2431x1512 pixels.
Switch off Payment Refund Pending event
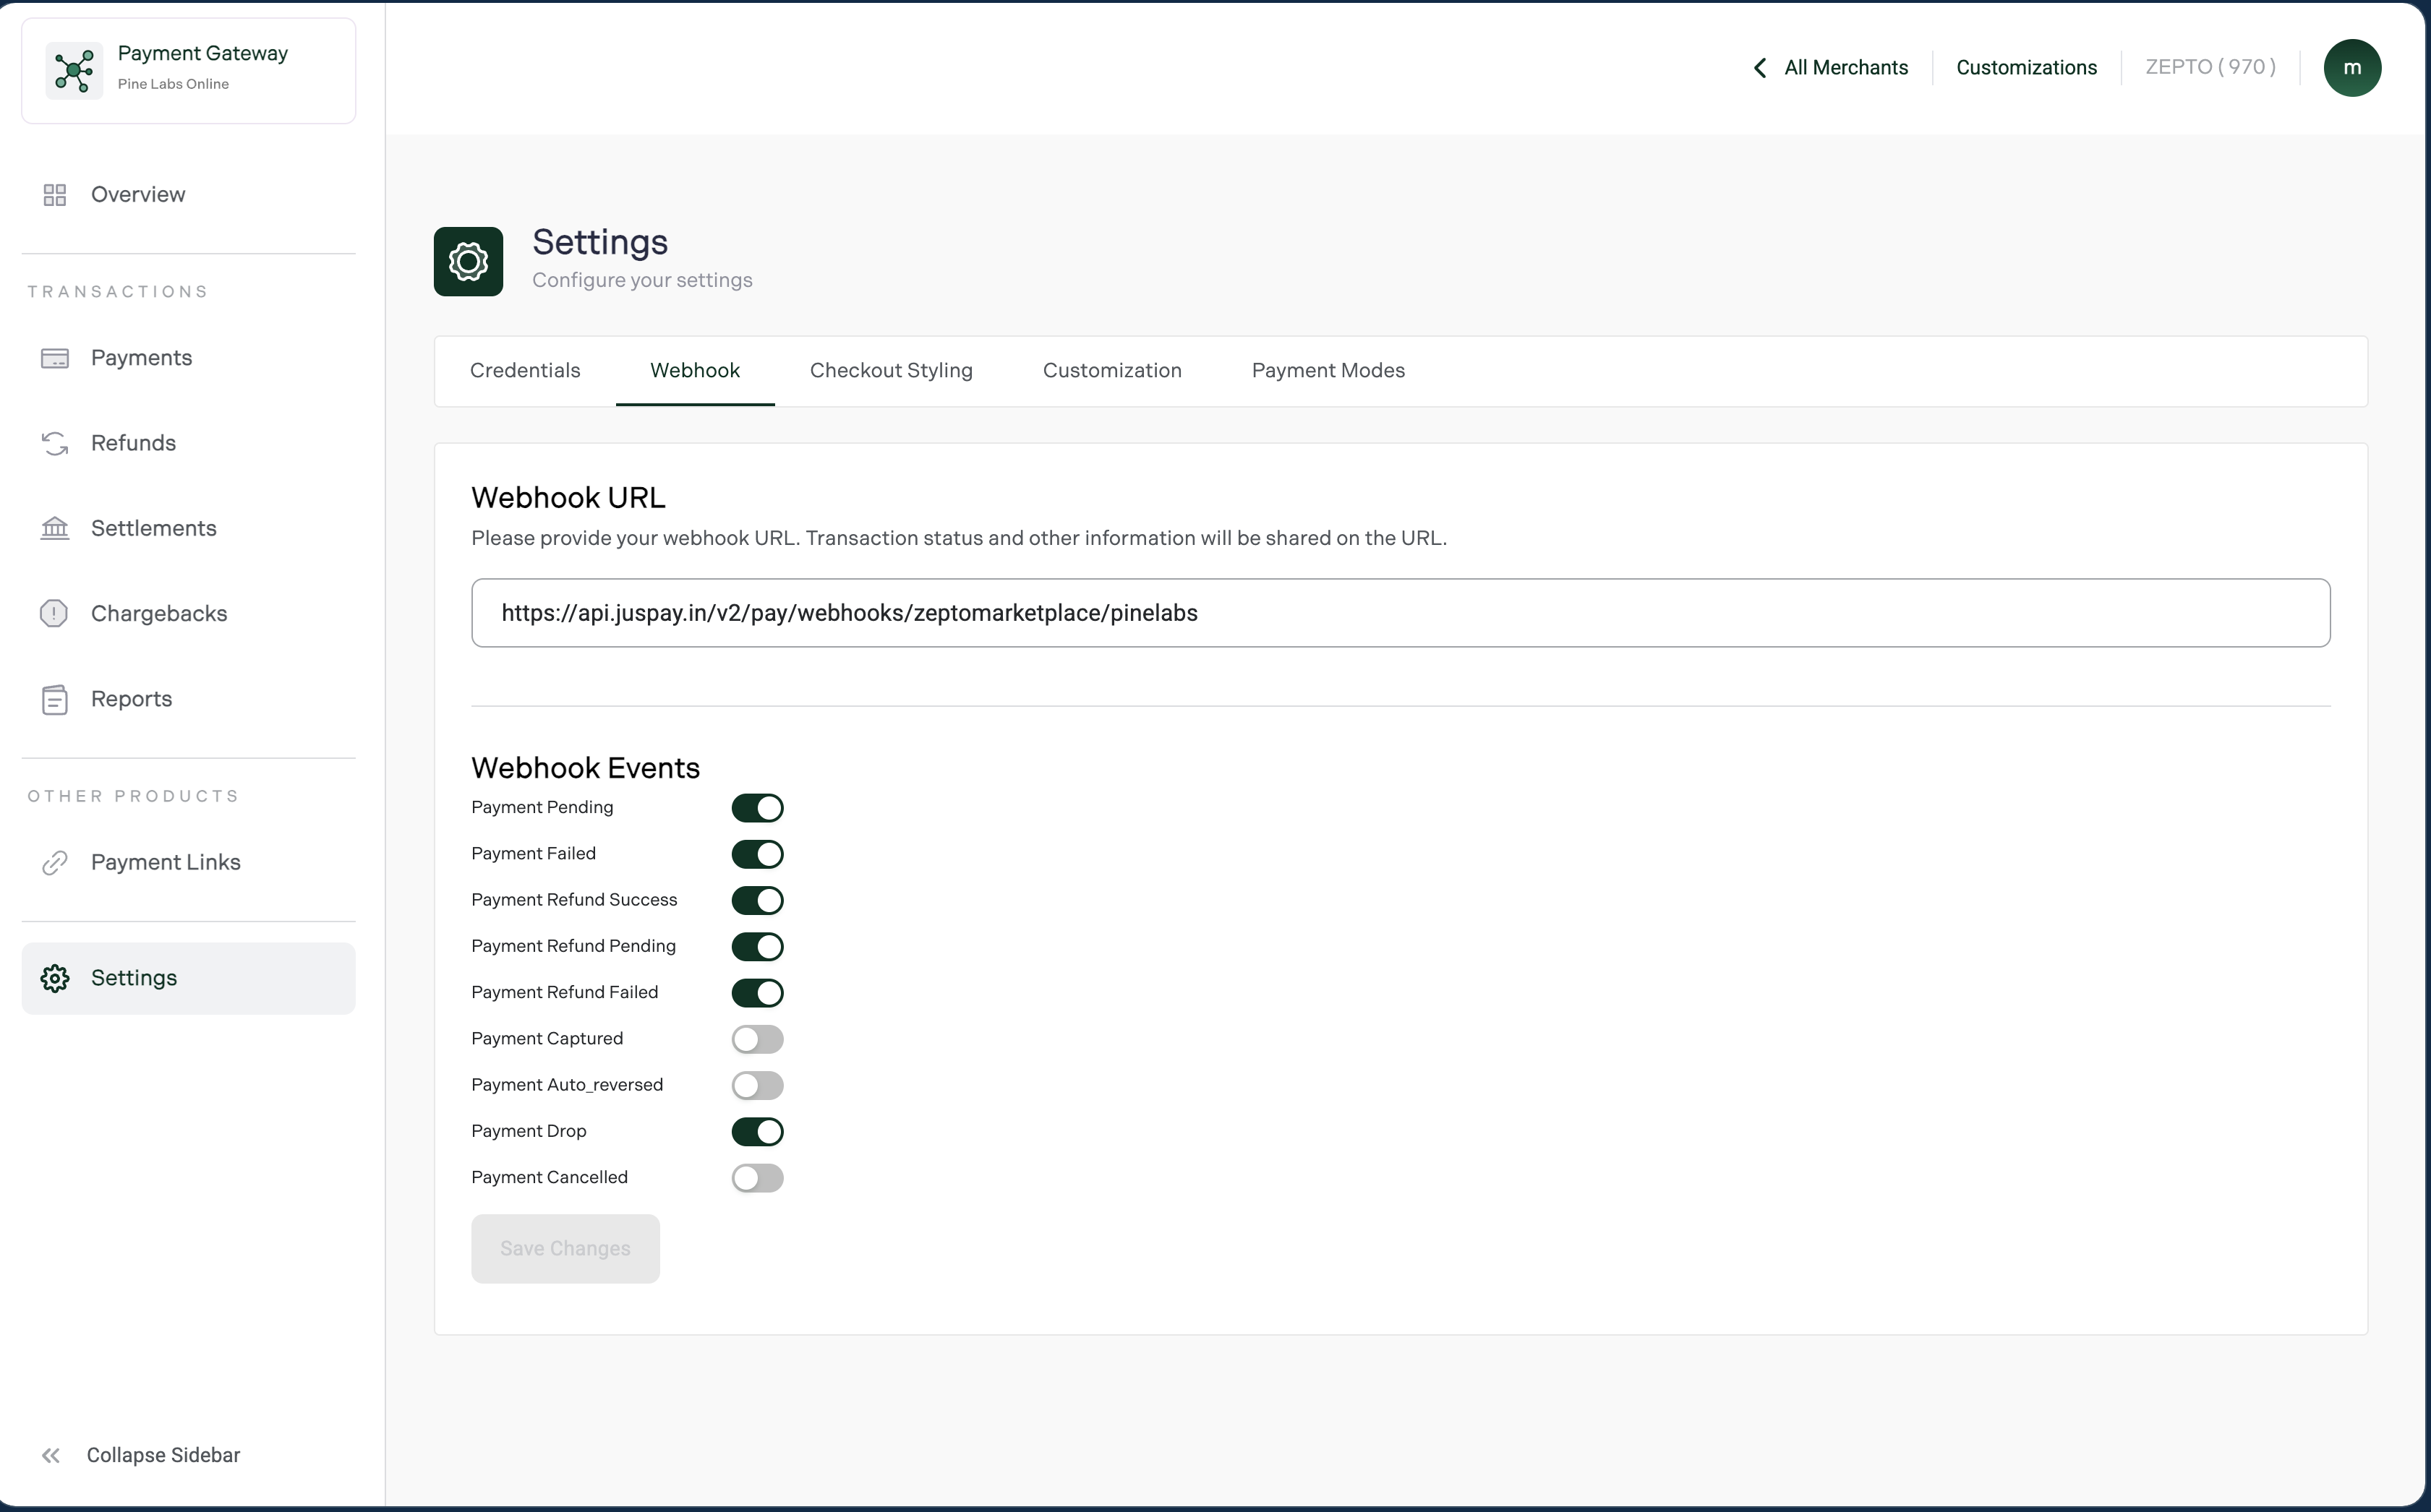point(757,946)
